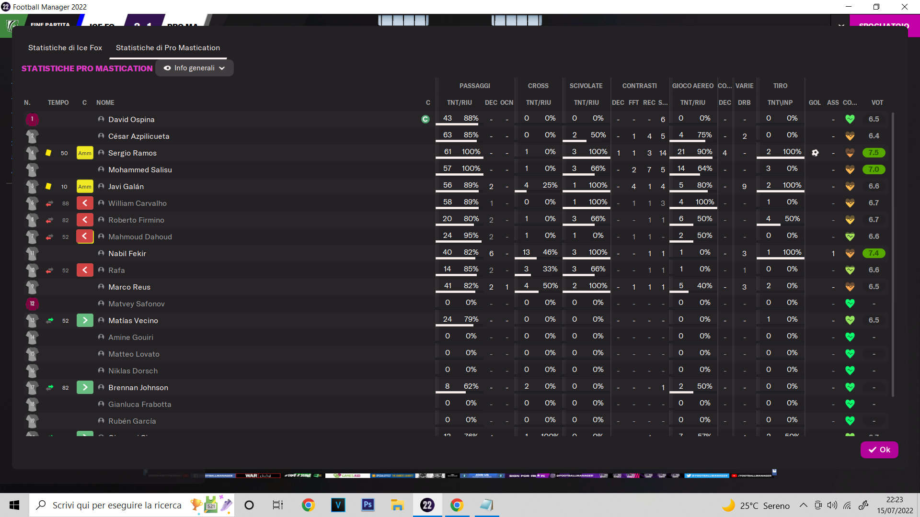
Task: Open Photoshop from the taskbar
Action: (368, 505)
